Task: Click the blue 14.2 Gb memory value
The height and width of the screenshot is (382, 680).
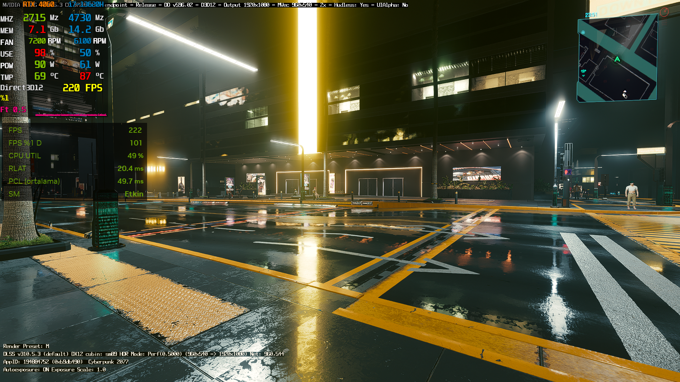Action: 86,29
